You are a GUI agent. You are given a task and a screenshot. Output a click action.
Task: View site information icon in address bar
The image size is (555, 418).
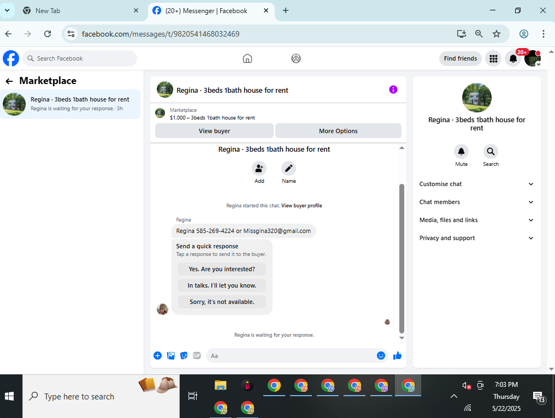(71, 34)
